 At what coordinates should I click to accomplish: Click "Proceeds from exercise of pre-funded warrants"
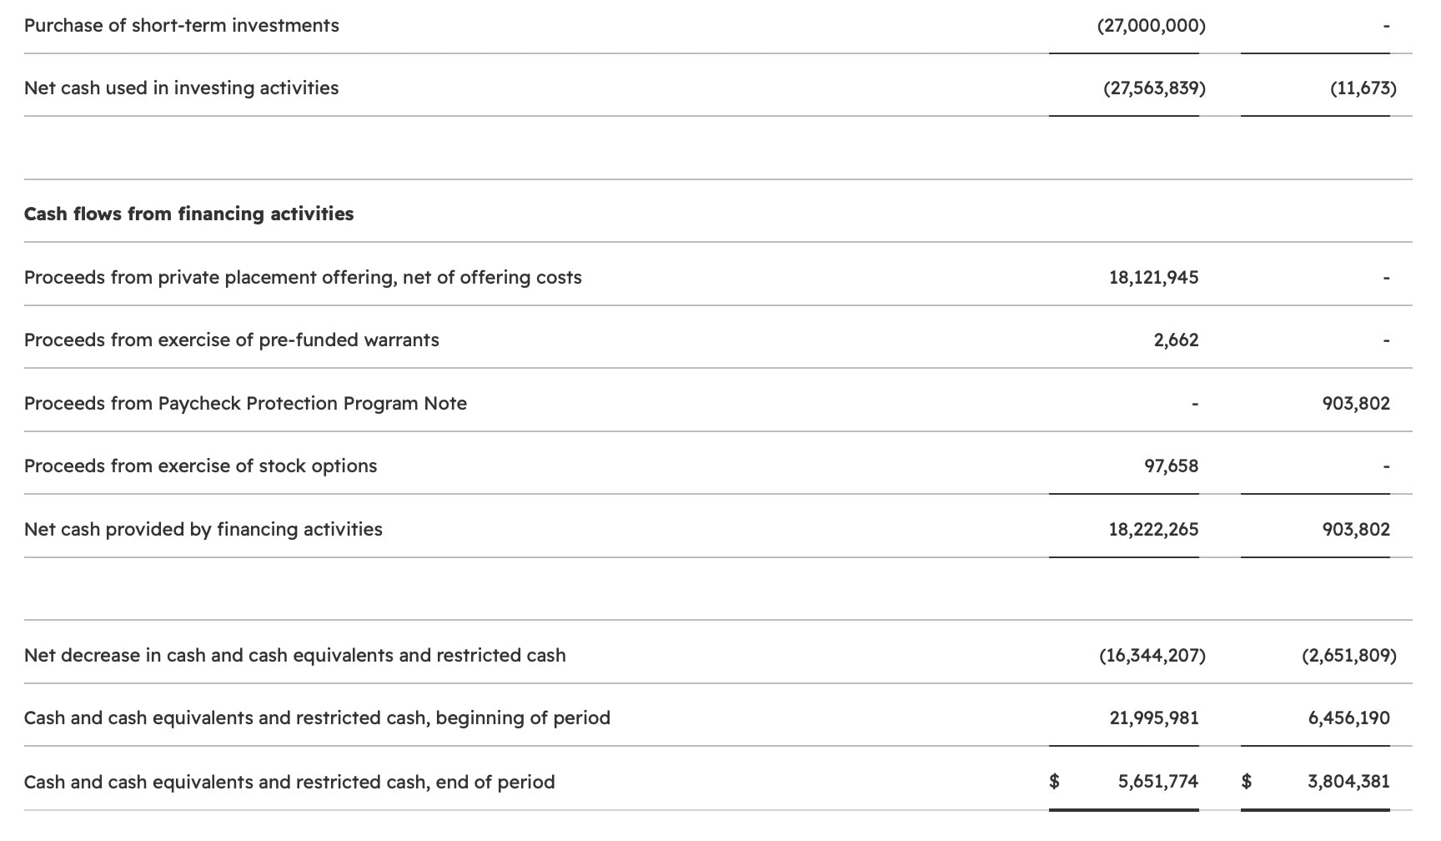pos(231,340)
